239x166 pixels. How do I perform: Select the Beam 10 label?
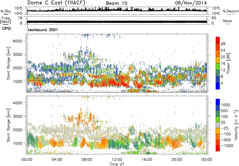(117, 3)
